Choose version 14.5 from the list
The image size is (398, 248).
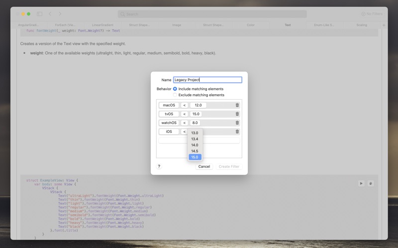pyautogui.click(x=195, y=151)
